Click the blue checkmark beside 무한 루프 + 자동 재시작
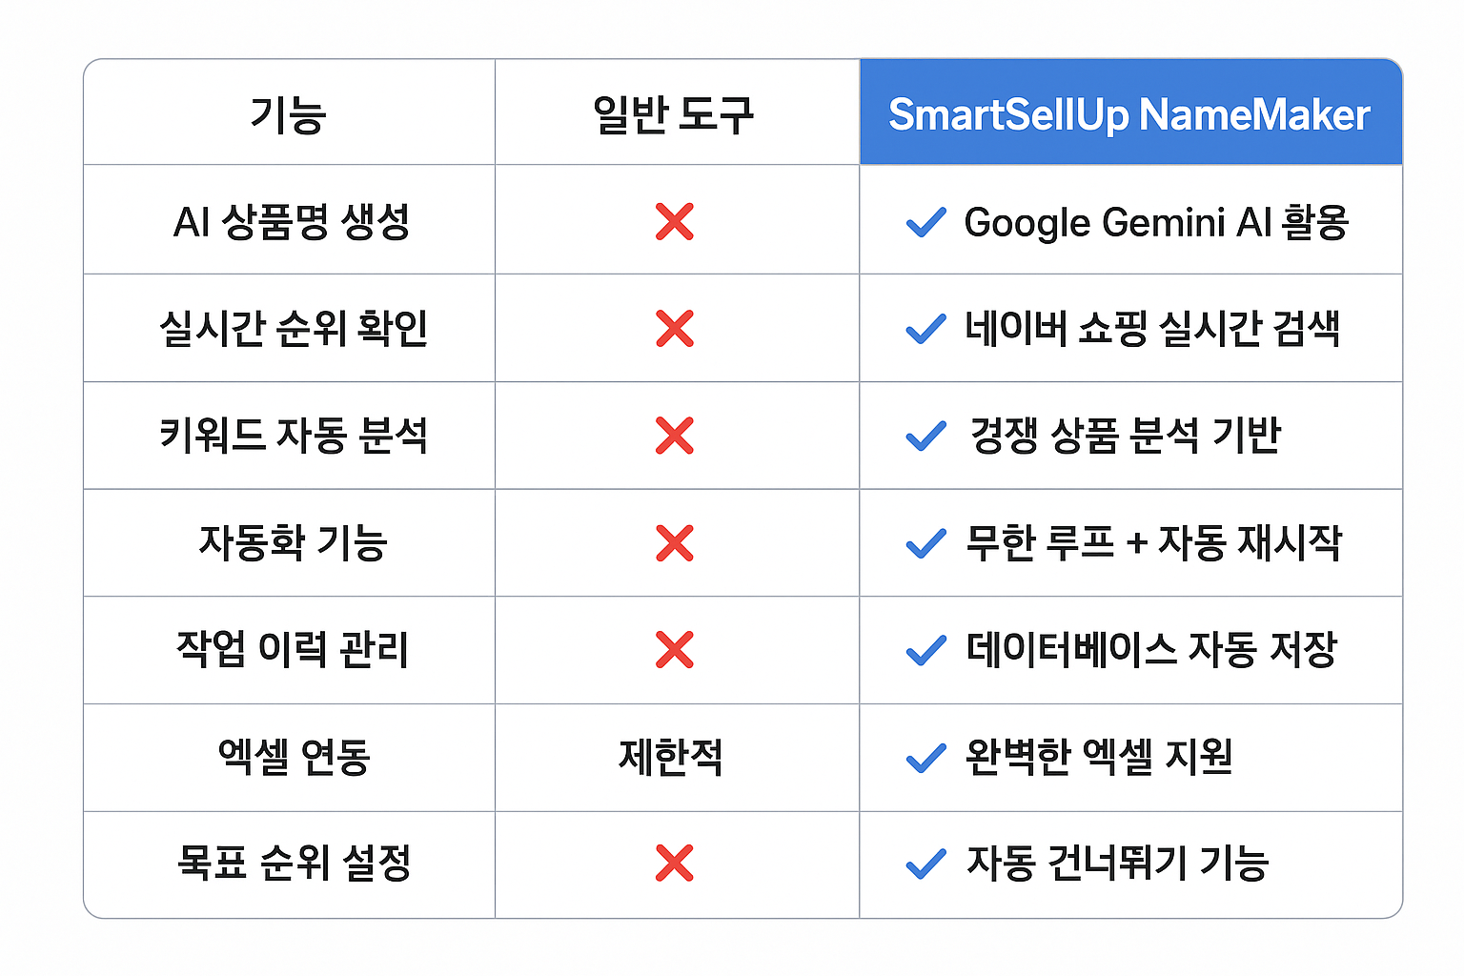 point(925,543)
